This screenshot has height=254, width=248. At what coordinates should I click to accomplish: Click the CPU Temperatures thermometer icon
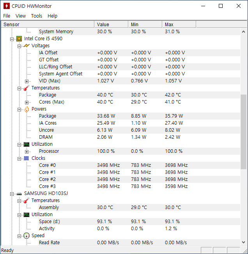click(x=27, y=88)
